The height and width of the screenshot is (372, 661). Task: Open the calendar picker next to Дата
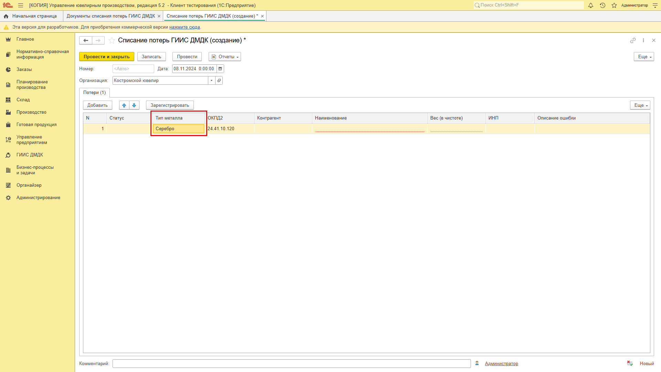pyautogui.click(x=220, y=69)
